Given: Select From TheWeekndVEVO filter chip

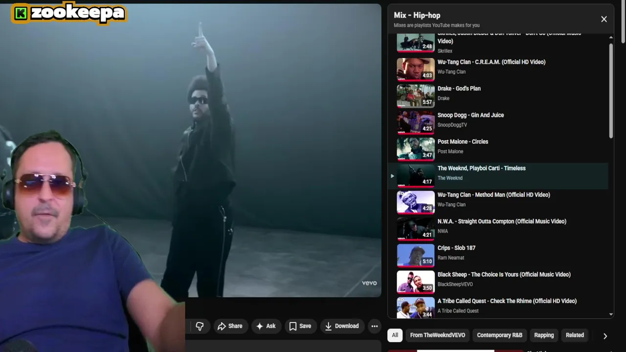Looking at the screenshot, I should (437, 335).
